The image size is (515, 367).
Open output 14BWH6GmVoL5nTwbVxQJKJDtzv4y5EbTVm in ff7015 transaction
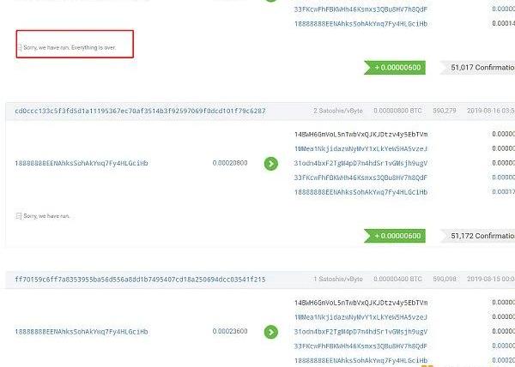[x=361, y=303]
